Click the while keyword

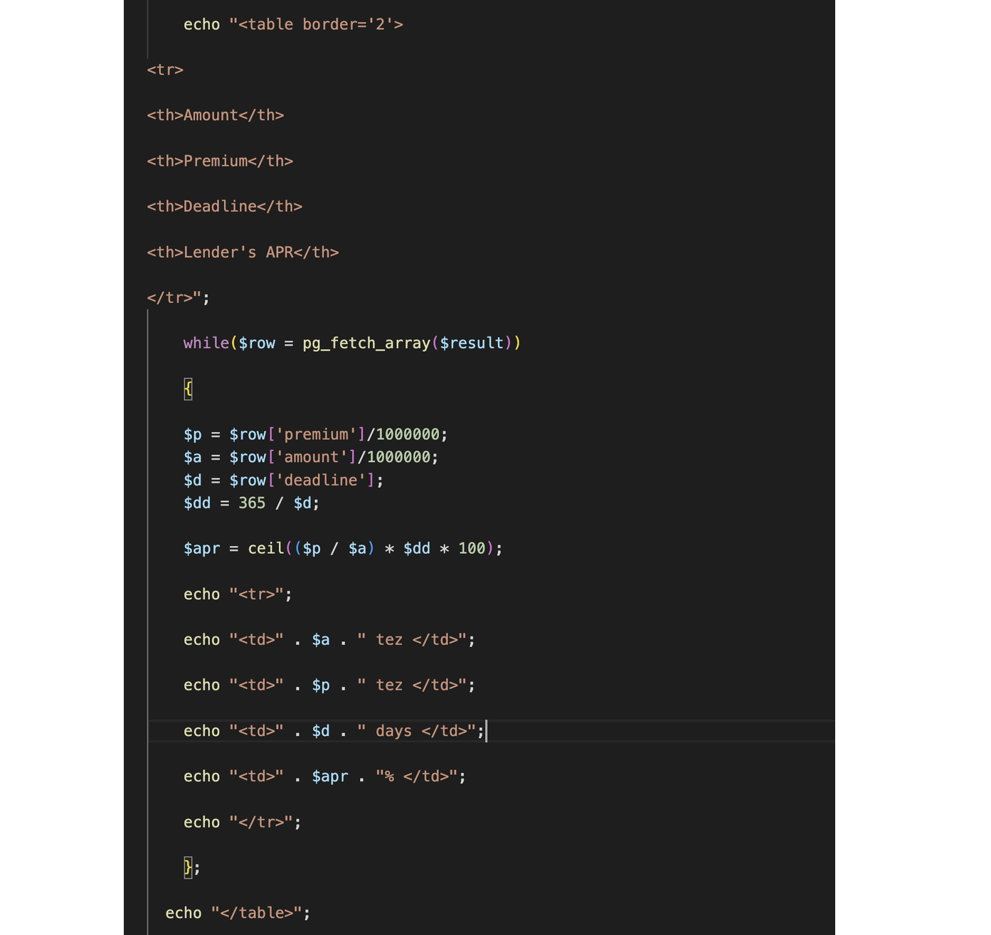(206, 343)
